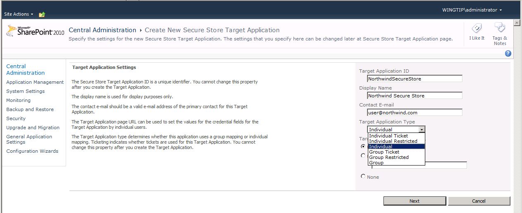Open General Application Settings

(29, 139)
